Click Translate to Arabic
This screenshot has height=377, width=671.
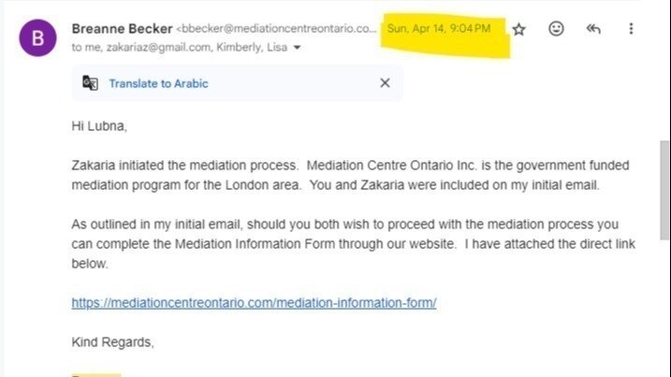point(158,83)
